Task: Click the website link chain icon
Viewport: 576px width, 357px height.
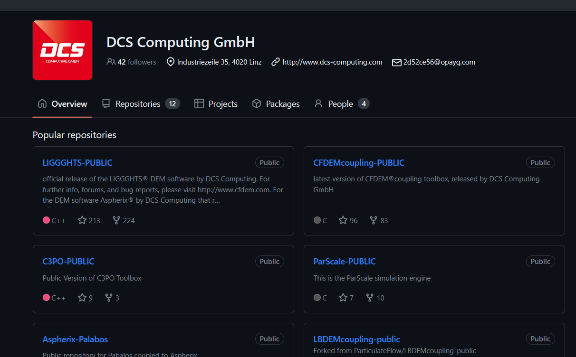Action: pyautogui.click(x=276, y=62)
